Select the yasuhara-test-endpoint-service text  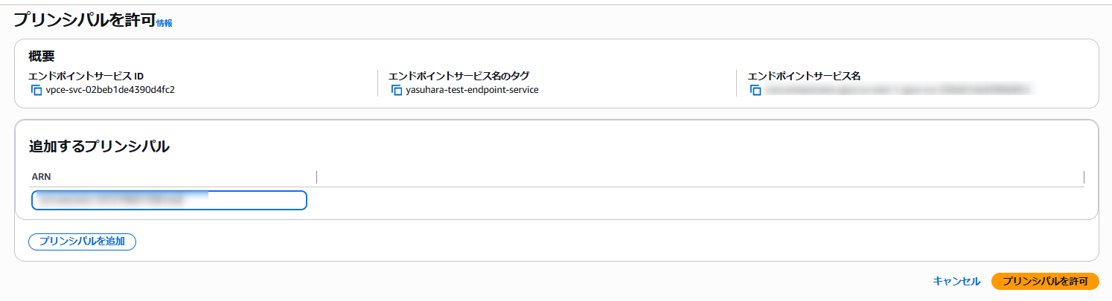[x=472, y=90]
